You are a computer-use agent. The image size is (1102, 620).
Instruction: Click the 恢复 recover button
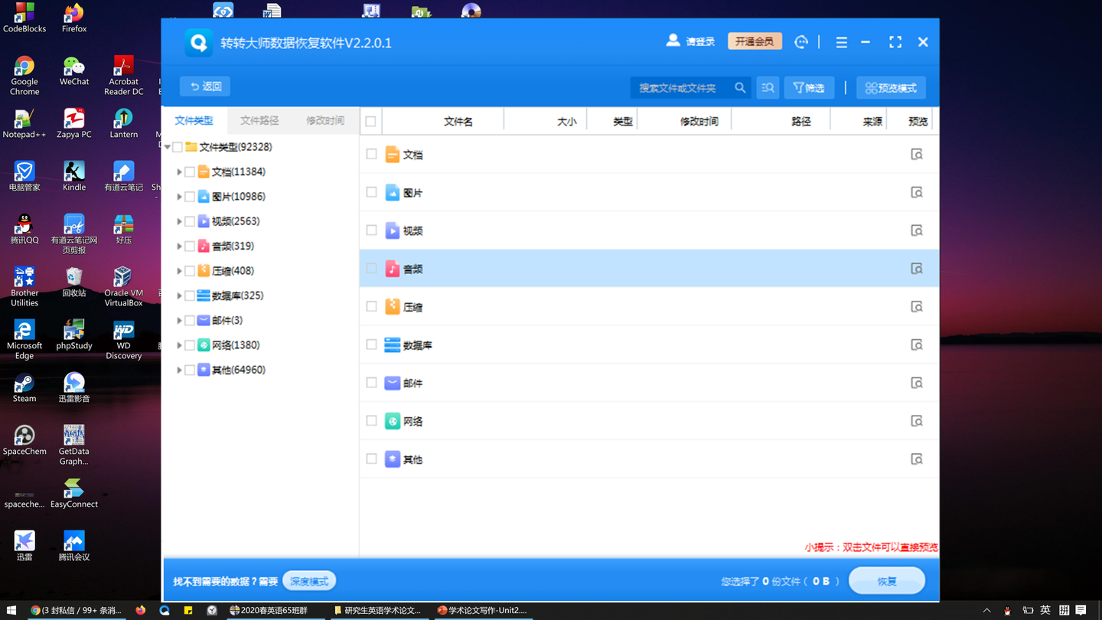887,581
